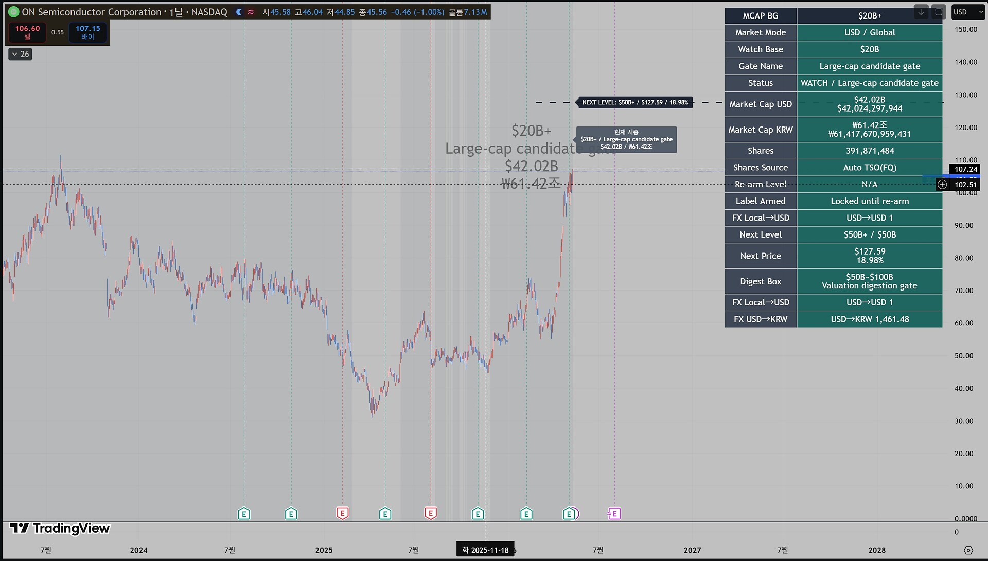This screenshot has width=988, height=561.
Task: Click the volume 7.13M value in the legend
Action: pyautogui.click(x=475, y=12)
